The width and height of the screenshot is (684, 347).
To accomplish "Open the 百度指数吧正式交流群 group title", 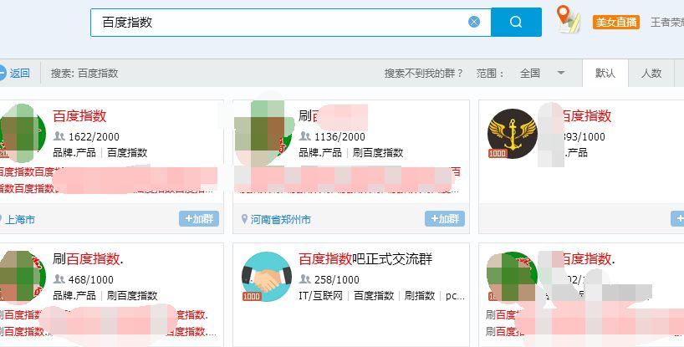I will [x=365, y=259].
